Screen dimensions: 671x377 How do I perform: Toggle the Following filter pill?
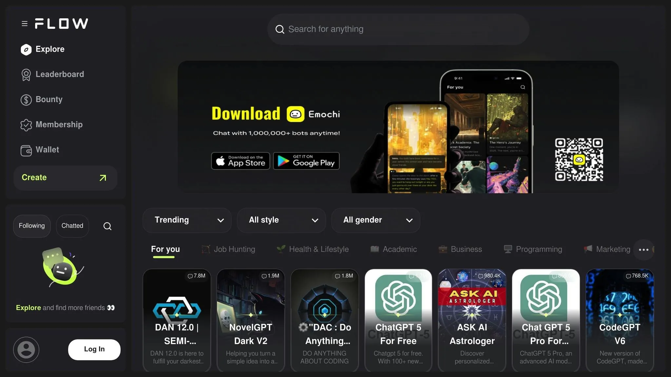coord(32,226)
